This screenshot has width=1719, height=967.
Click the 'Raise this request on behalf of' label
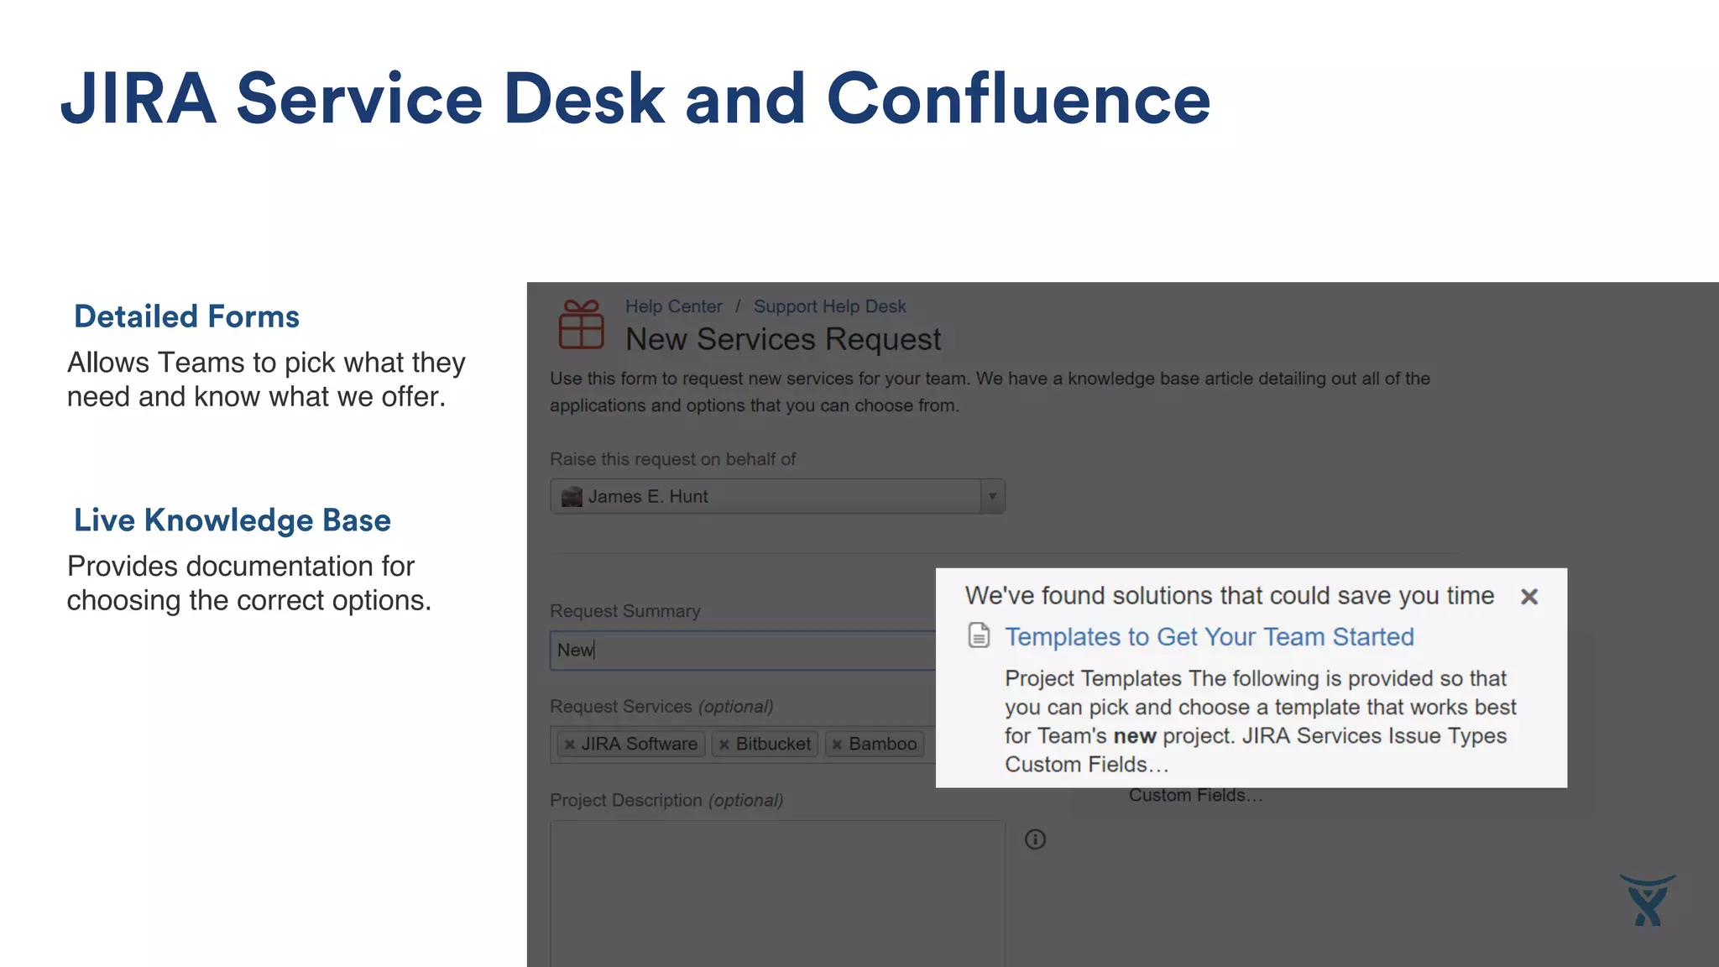click(x=672, y=459)
